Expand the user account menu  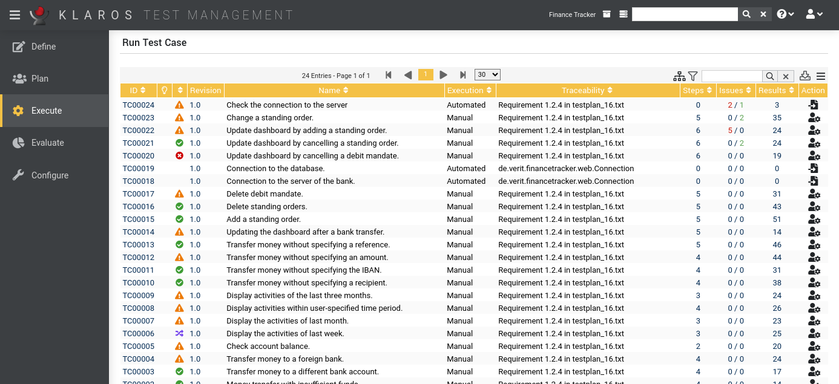(x=814, y=15)
